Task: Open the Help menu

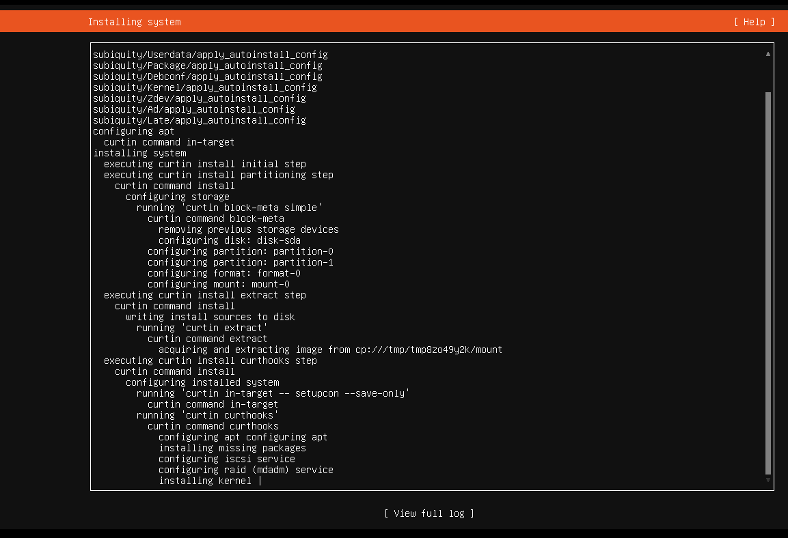Action: point(754,21)
